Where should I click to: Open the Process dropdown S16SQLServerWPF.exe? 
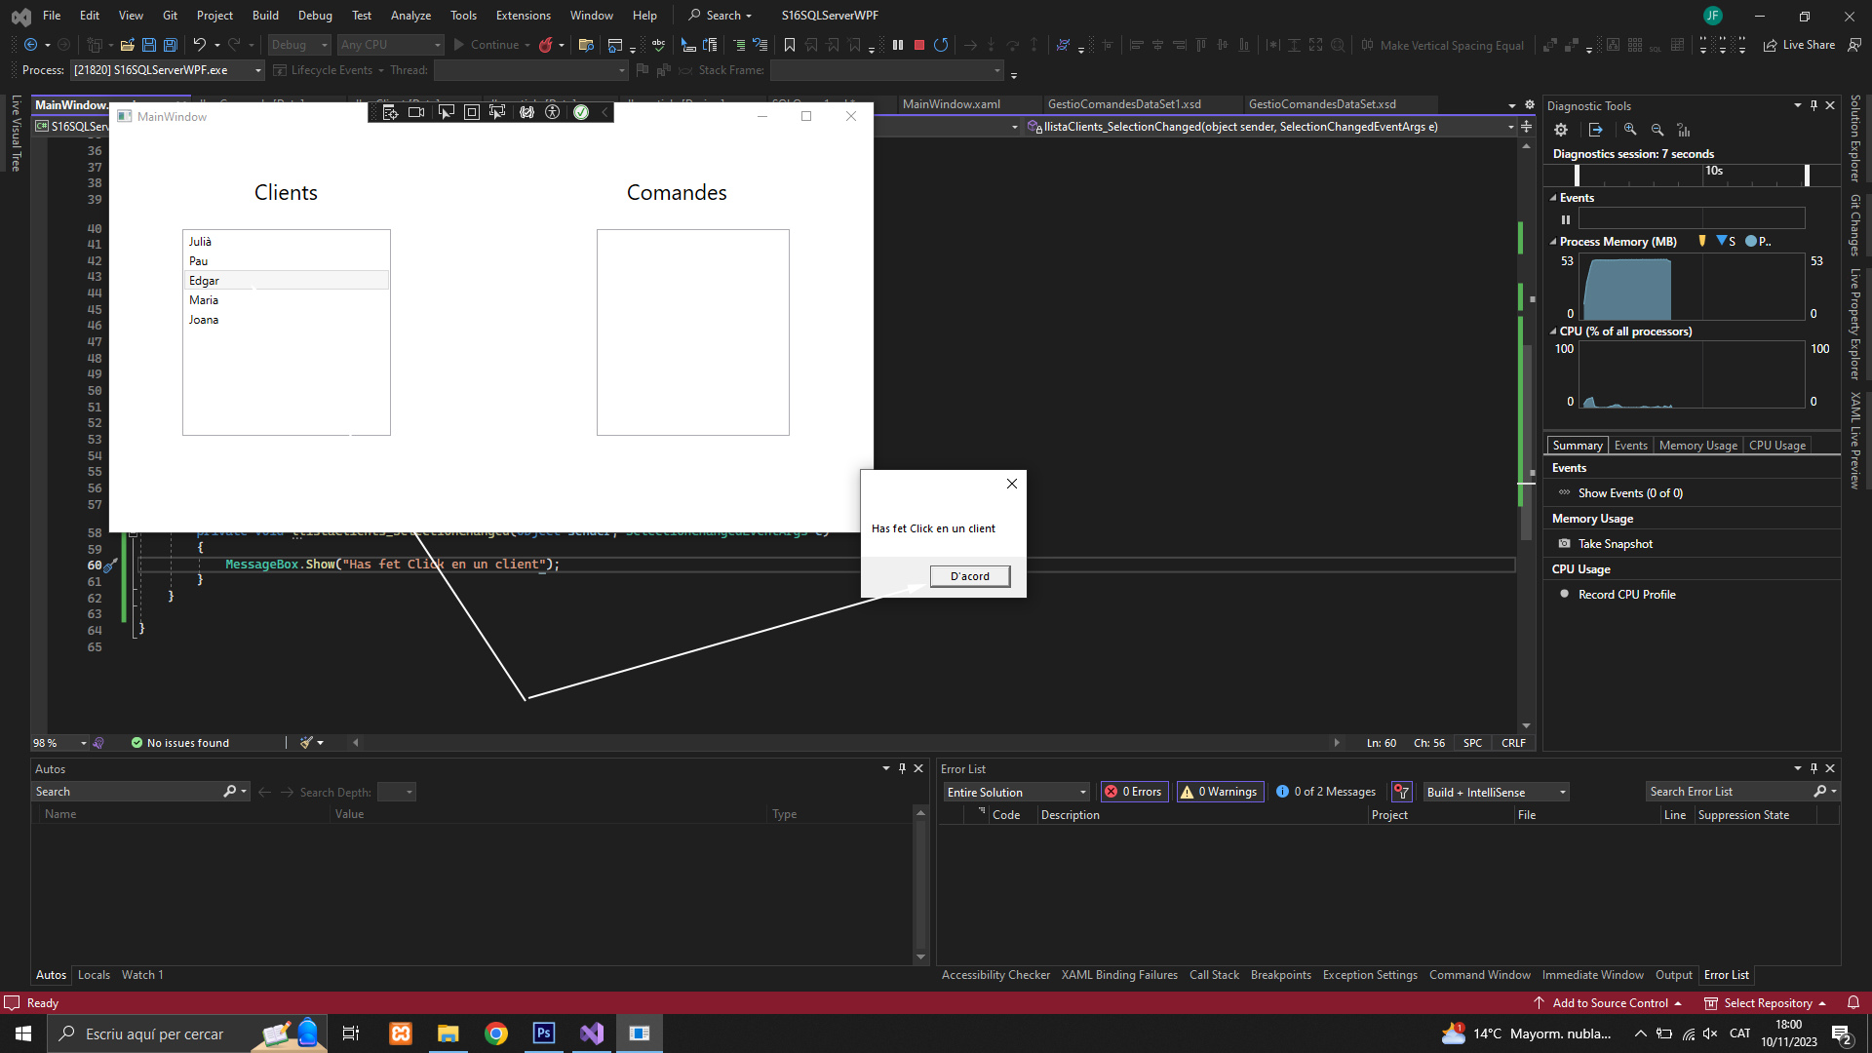pyautogui.click(x=168, y=70)
